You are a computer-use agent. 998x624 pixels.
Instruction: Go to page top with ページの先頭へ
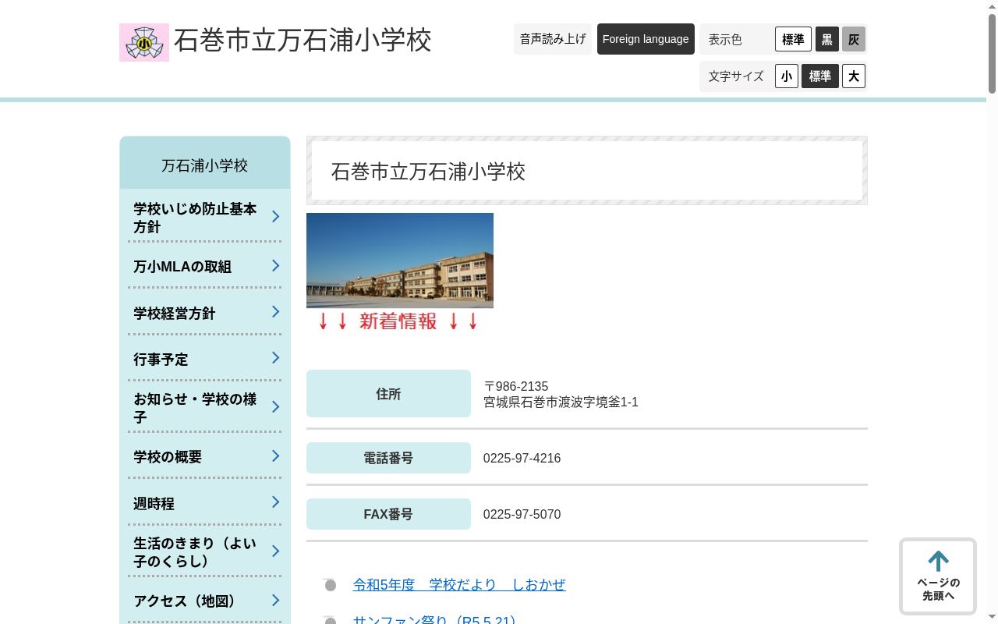coord(938,576)
